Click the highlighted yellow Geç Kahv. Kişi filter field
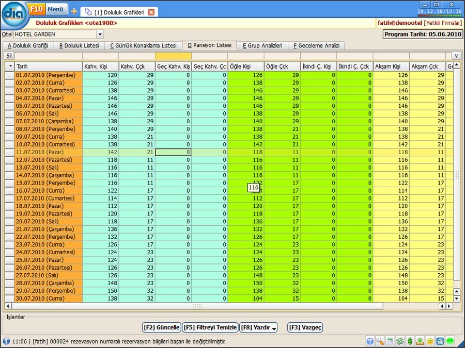This screenshot has height=348, width=465. [x=173, y=56]
